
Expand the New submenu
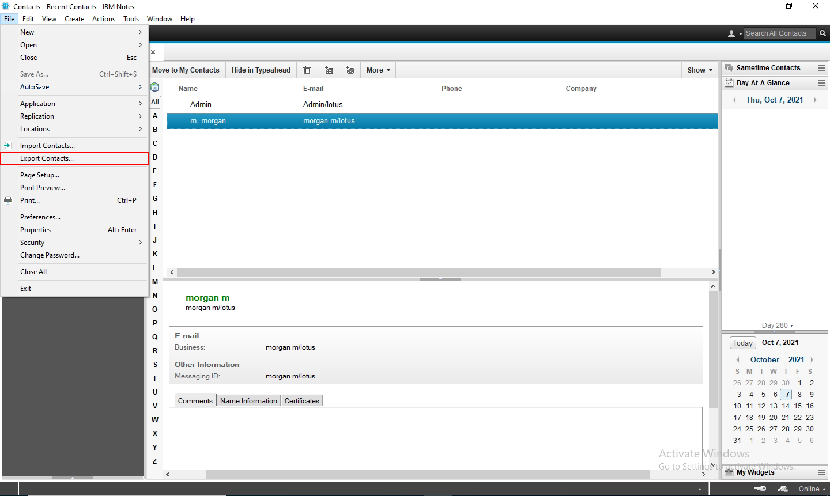click(75, 32)
